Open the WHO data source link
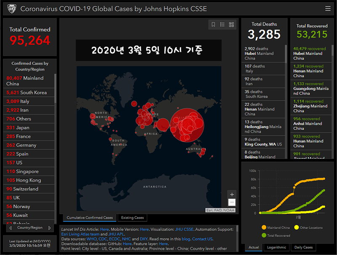Viewport: 337px width, 255px height. click(91, 239)
